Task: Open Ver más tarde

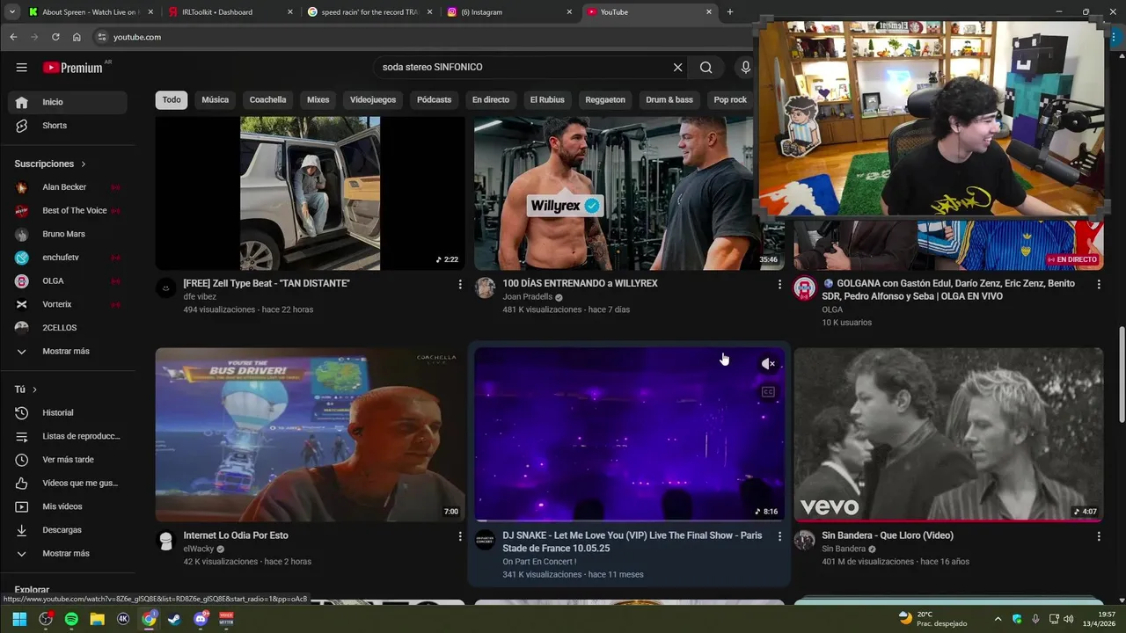Action: (67, 460)
